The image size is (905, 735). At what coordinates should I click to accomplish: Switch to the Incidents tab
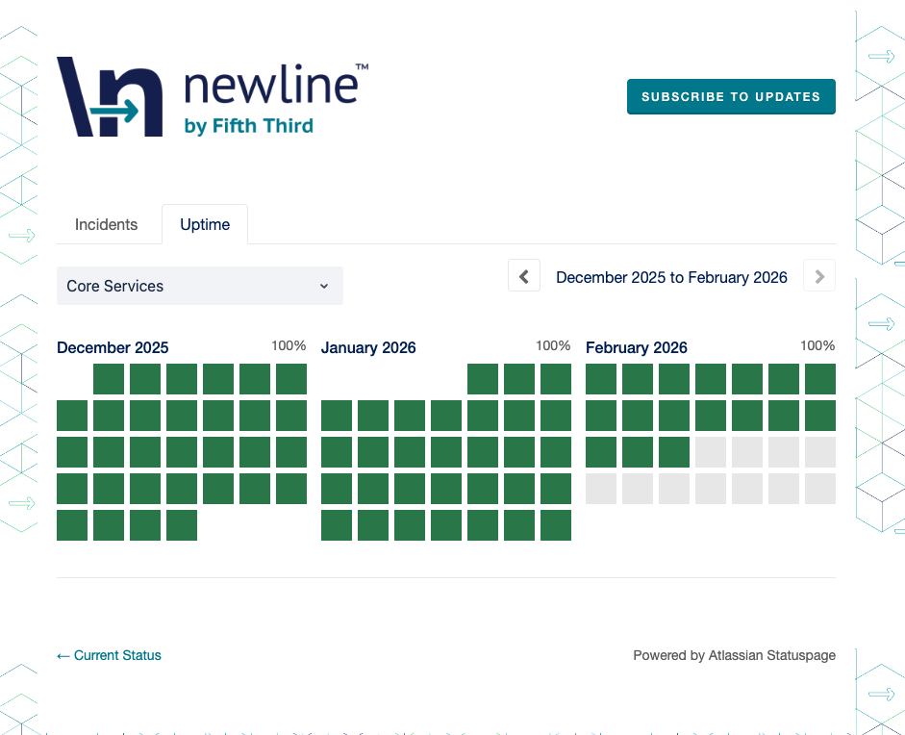107,224
